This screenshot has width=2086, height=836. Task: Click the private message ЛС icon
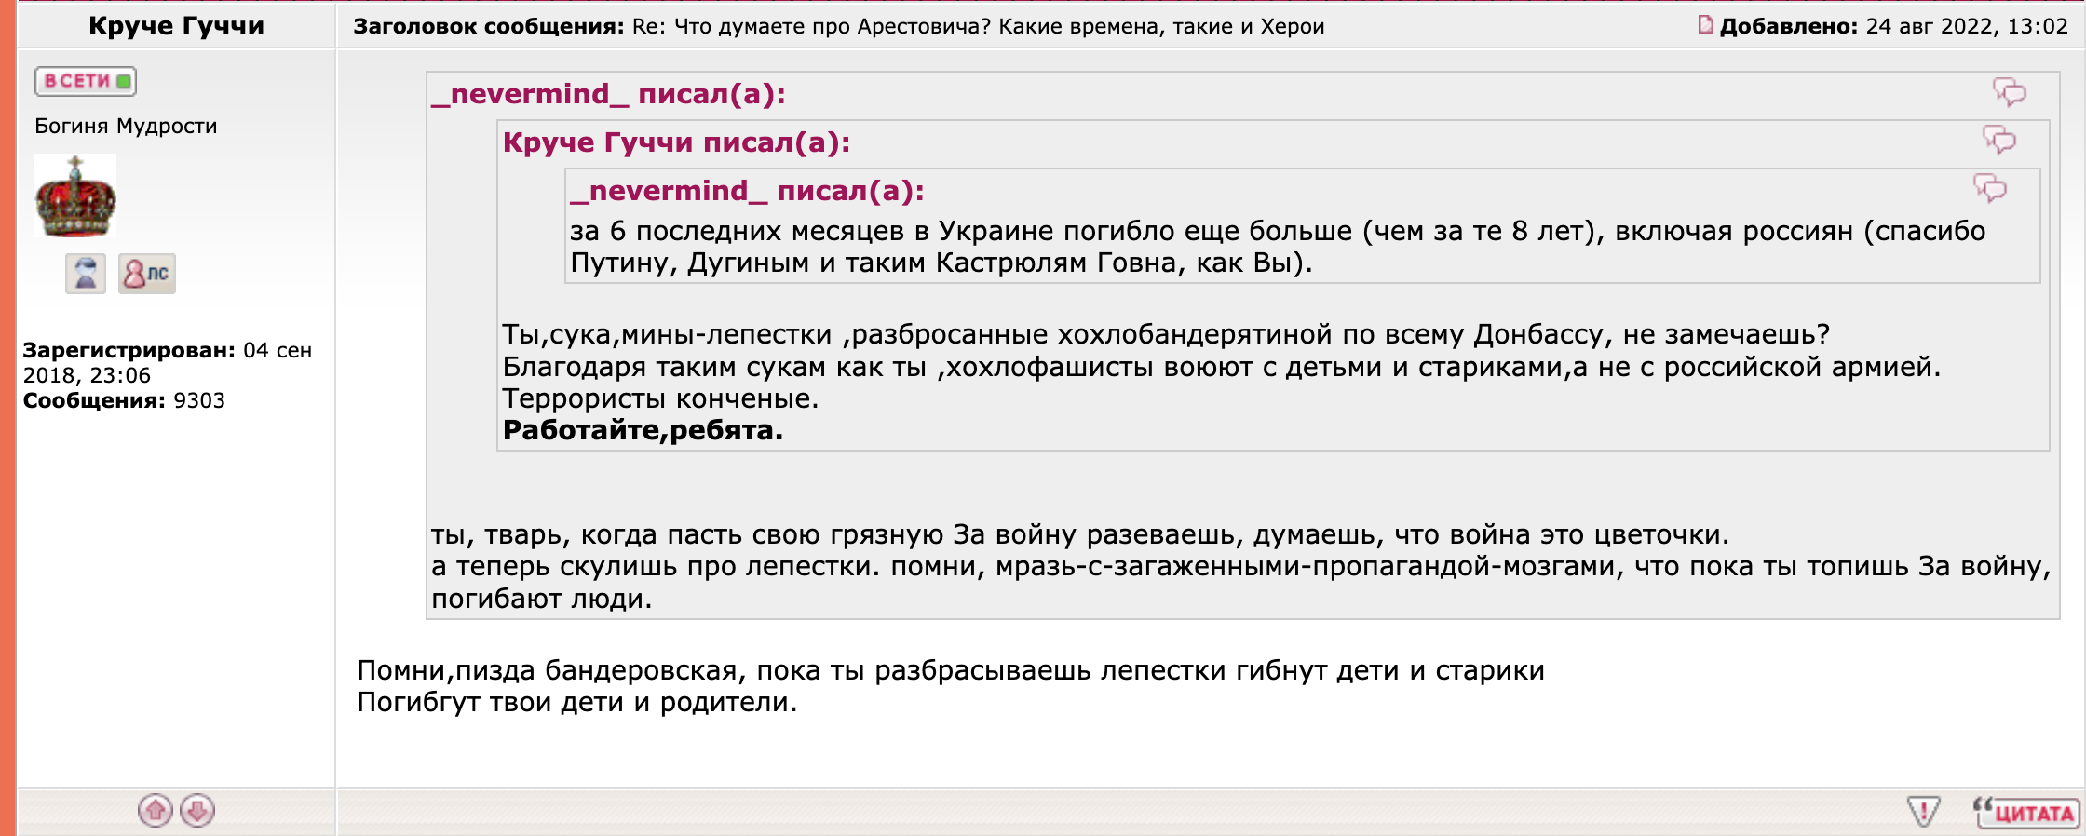pyautogui.click(x=147, y=274)
